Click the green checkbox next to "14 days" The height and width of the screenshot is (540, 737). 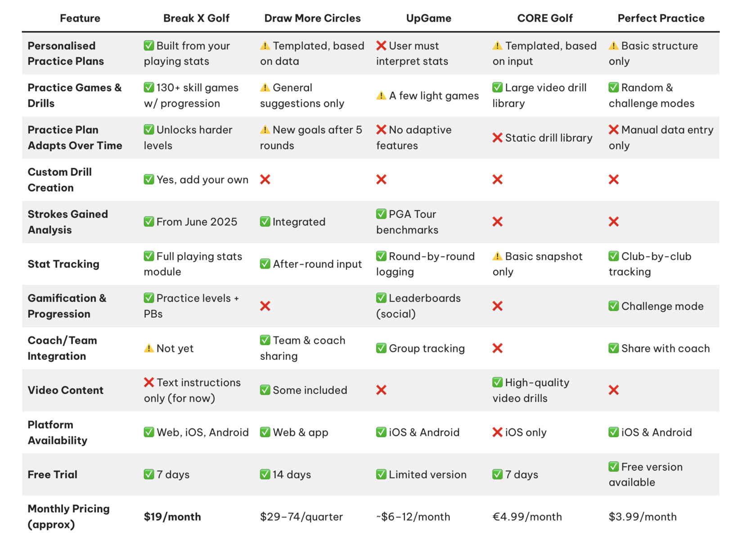pos(265,474)
